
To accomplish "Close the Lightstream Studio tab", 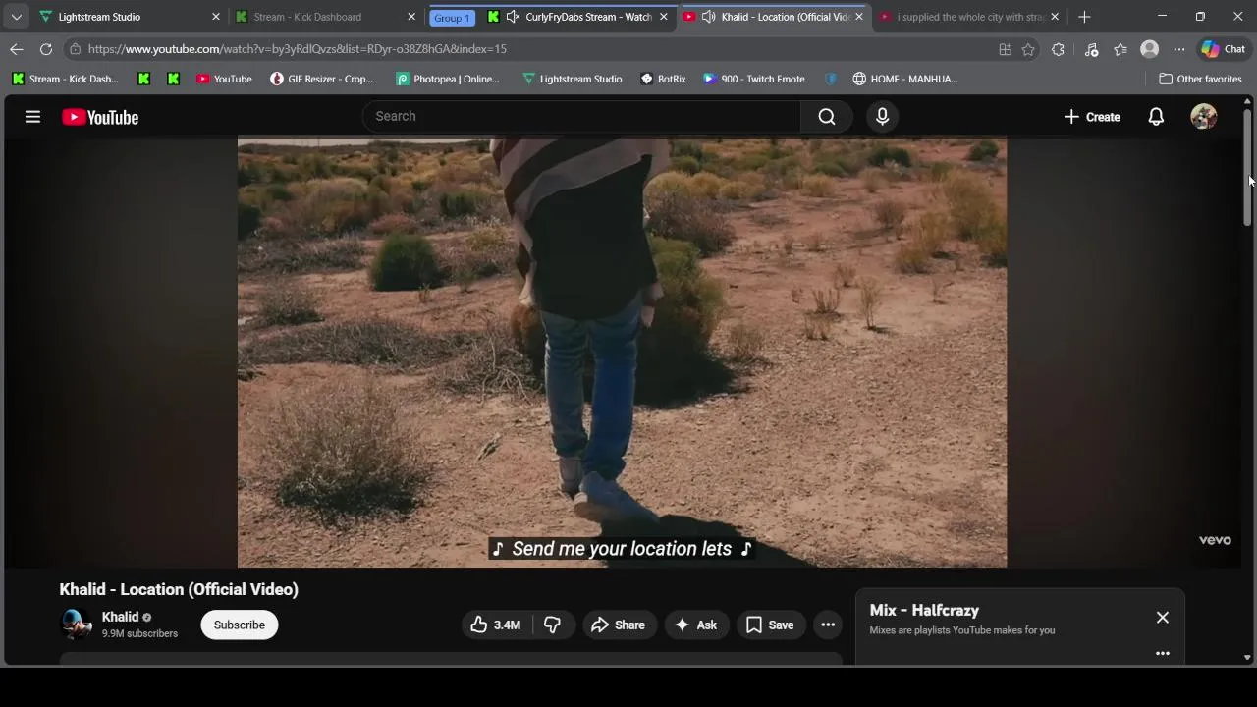I will point(216,17).
